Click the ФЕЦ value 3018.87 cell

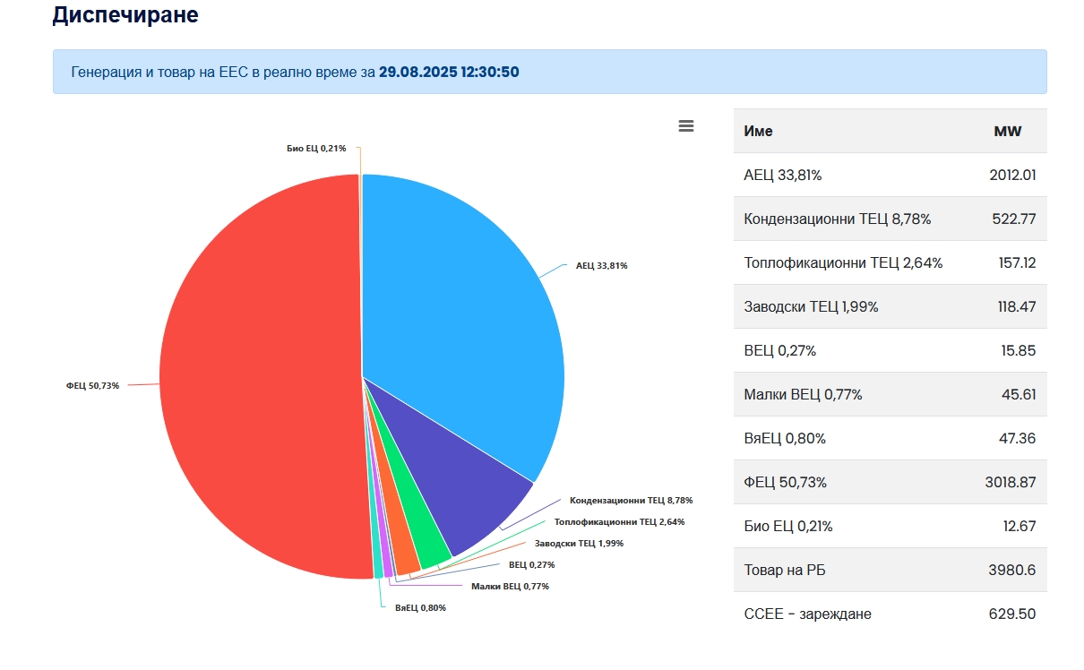[x=1010, y=483]
